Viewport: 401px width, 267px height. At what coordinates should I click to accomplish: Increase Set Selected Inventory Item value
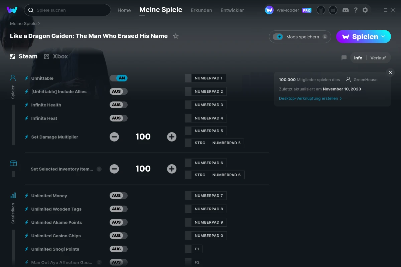coord(172,169)
